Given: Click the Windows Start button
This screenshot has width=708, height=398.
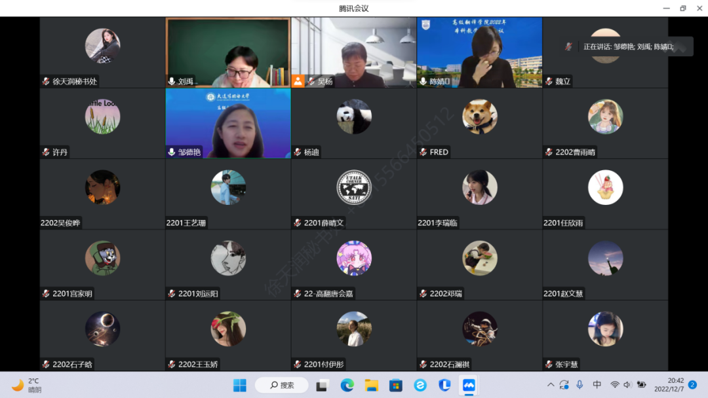Looking at the screenshot, I should (x=240, y=385).
